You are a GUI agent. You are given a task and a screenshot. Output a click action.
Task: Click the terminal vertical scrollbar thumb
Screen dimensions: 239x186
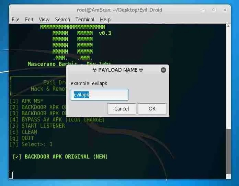[x=228, y=151]
